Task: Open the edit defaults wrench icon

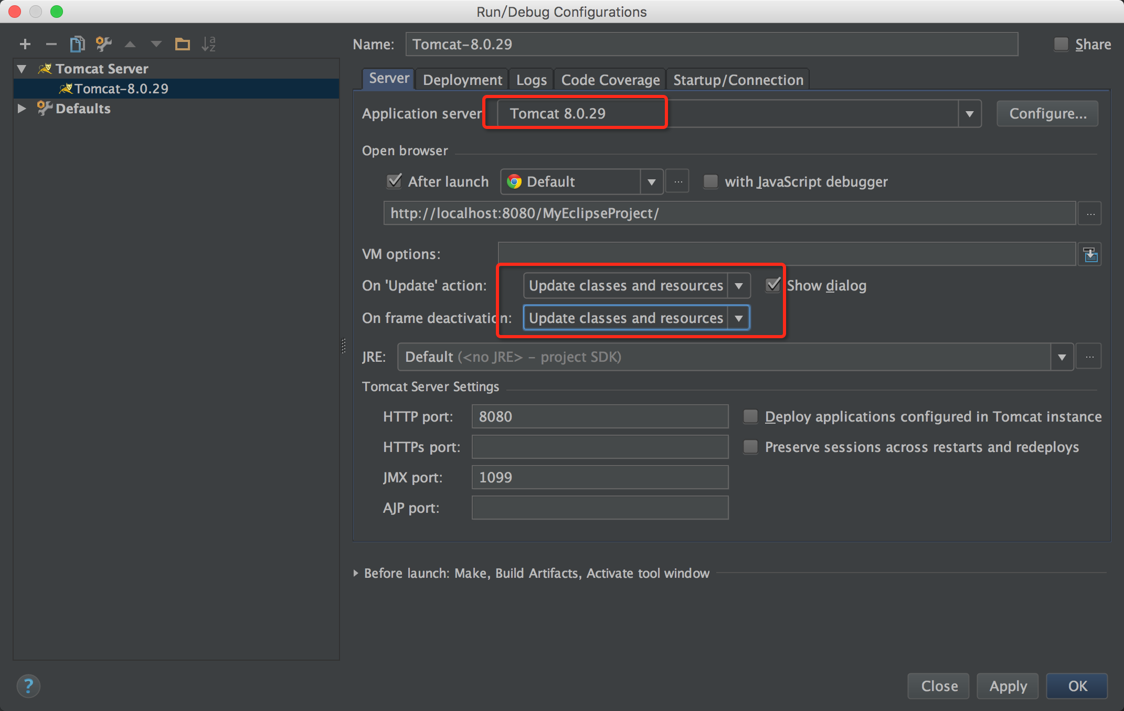Action: [x=103, y=44]
